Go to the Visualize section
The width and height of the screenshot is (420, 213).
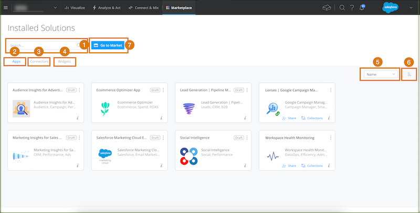(x=75, y=8)
